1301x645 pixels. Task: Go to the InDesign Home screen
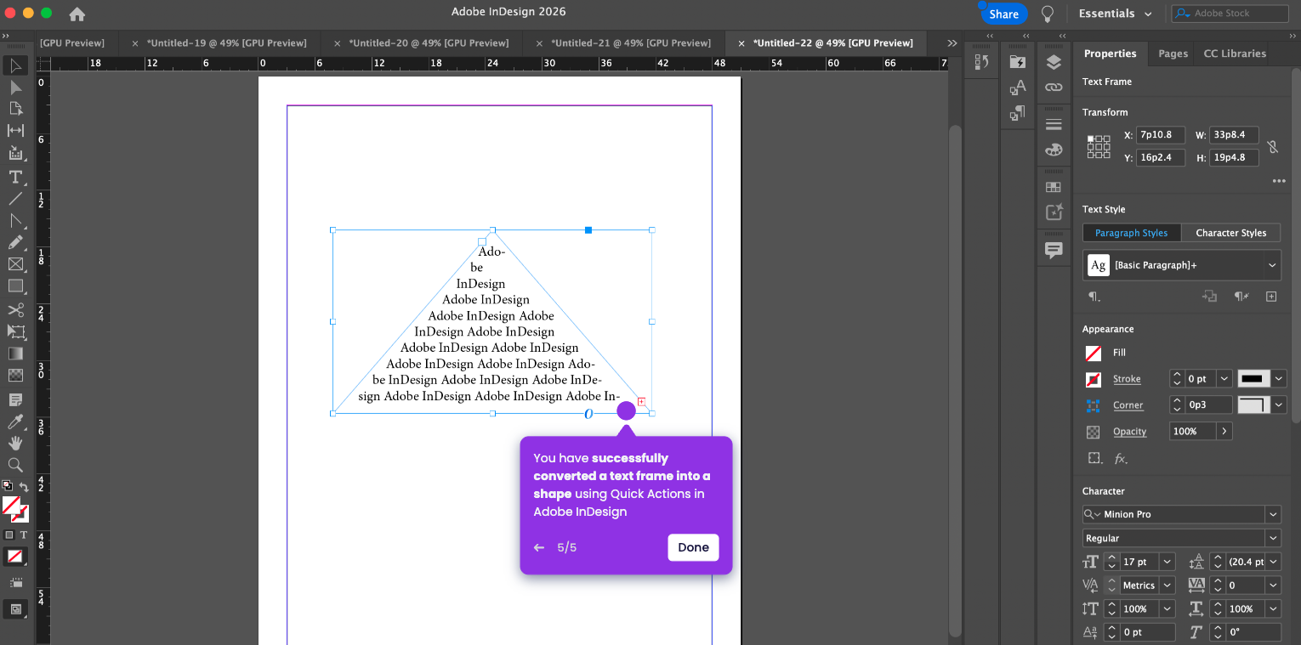point(77,14)
